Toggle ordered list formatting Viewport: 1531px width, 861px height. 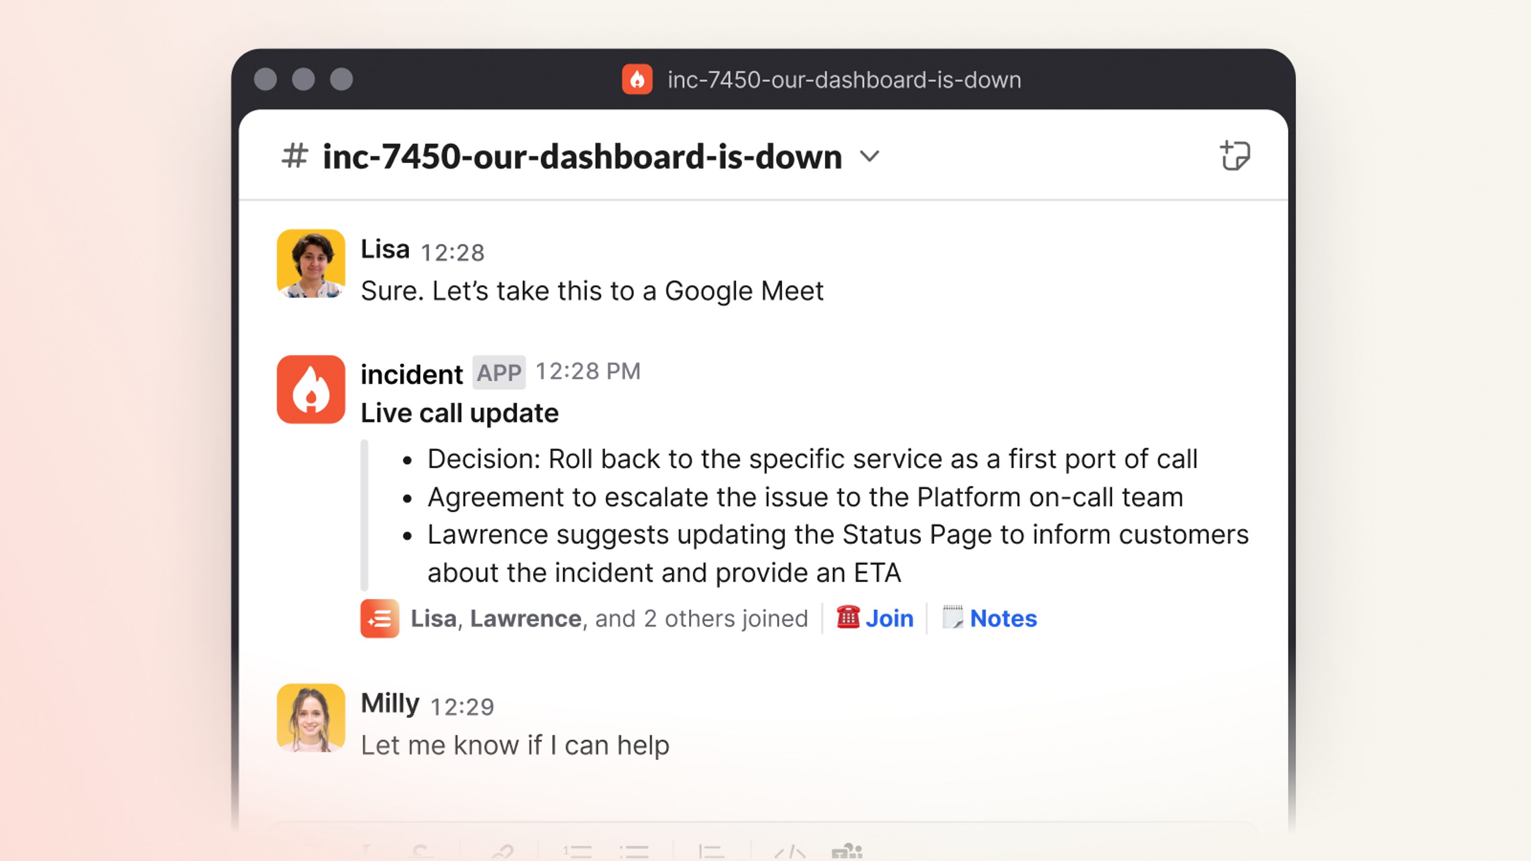pyautogui.click(x=577, y=852)
